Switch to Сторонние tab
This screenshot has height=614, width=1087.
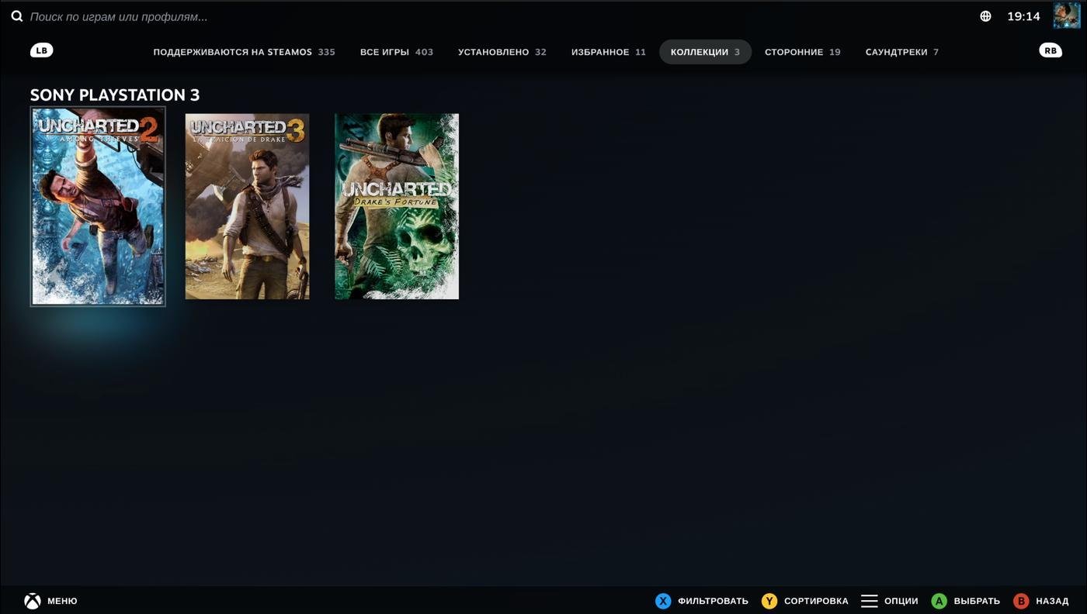click(x=803, y=52)
